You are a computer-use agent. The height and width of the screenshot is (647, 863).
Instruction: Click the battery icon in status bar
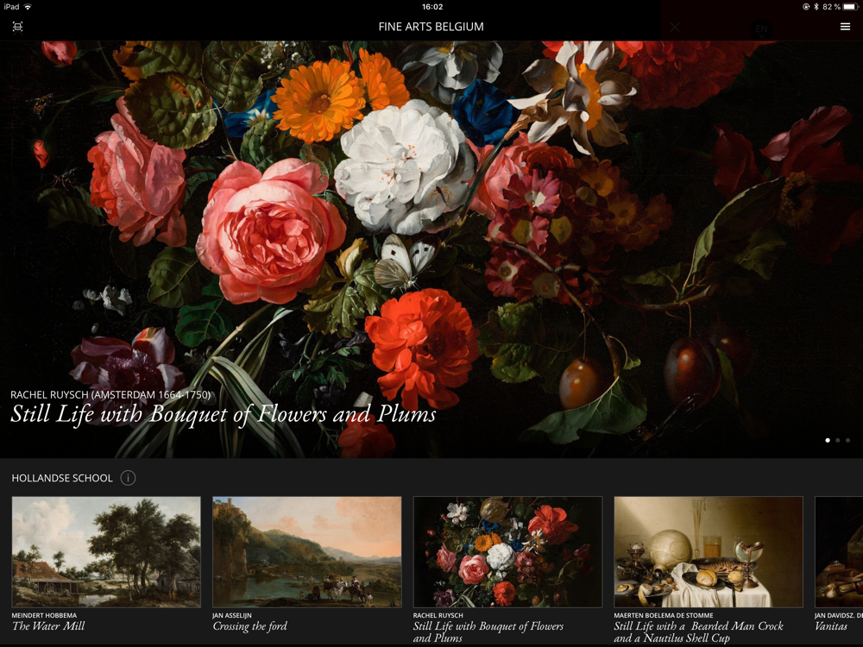pos(850,7)
